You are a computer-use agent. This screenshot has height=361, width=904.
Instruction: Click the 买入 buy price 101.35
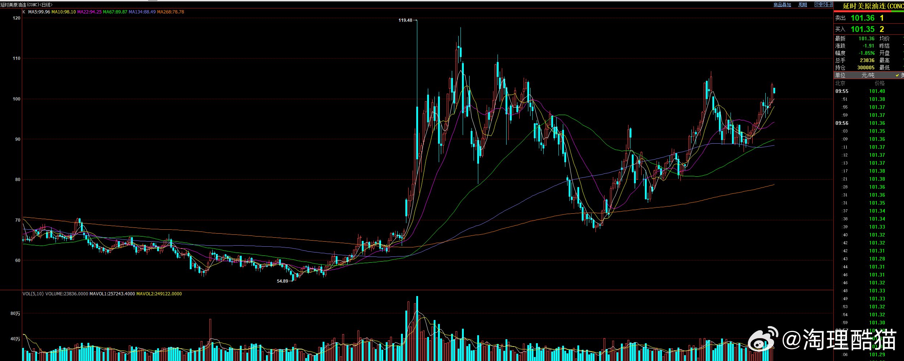863,29
